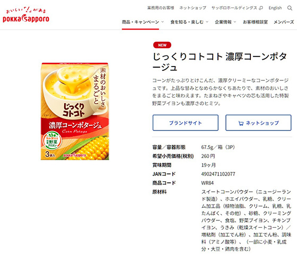Screen dimensions: 297x259
Task: Open the 商品・キャンペーン navigation tab
Action: click(141, 22)
